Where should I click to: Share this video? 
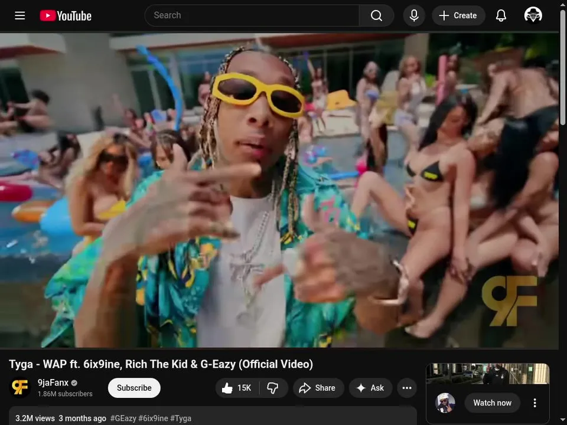[x=318, y=388]
